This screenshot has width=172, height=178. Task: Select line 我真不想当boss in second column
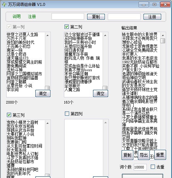coord(78,70)
